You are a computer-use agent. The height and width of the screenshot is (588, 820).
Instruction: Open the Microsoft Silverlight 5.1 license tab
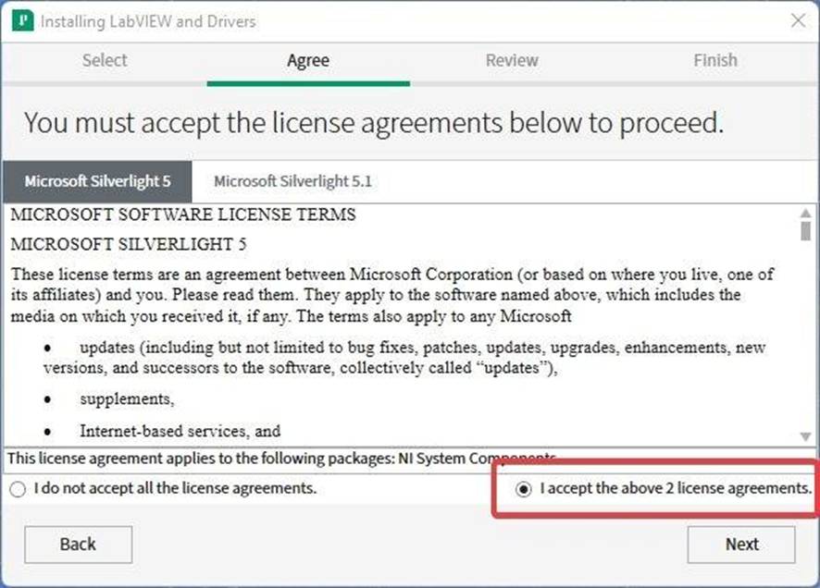[292, 181]
